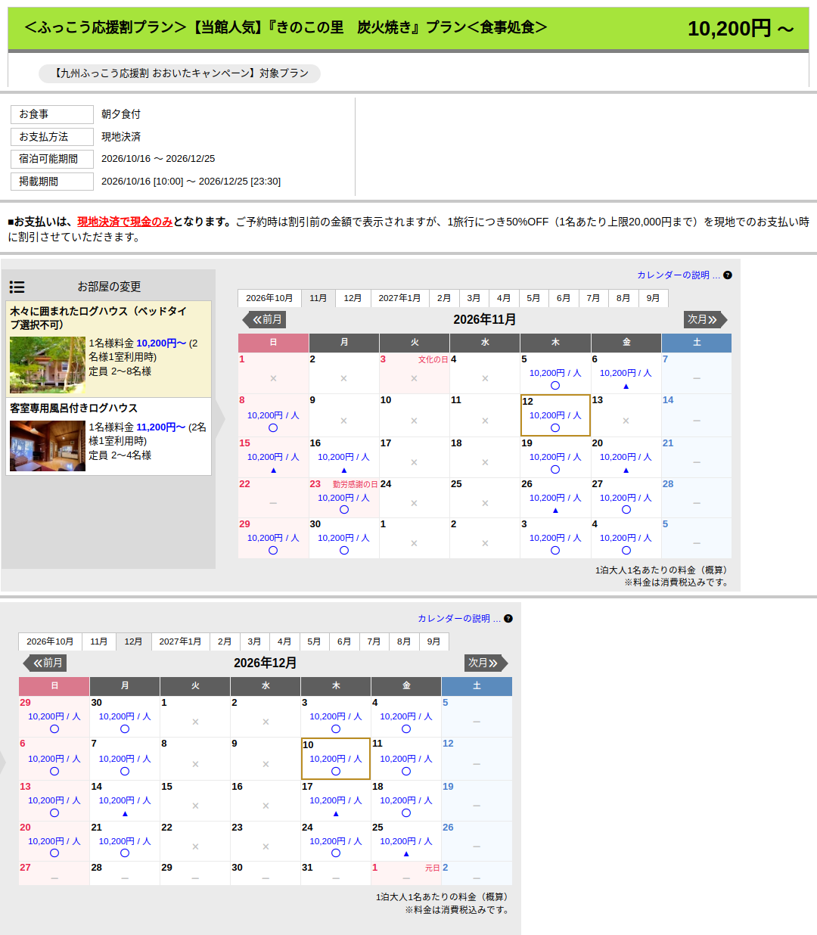817x935 pixels.
Task: Pick the triangle mark on November 20
Action: [626, 471]
